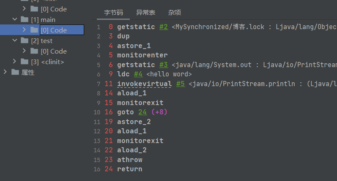Click the folder icon of selected [0] Code
The width and height of the screenshot is (337, 181).
click(34, 30)
